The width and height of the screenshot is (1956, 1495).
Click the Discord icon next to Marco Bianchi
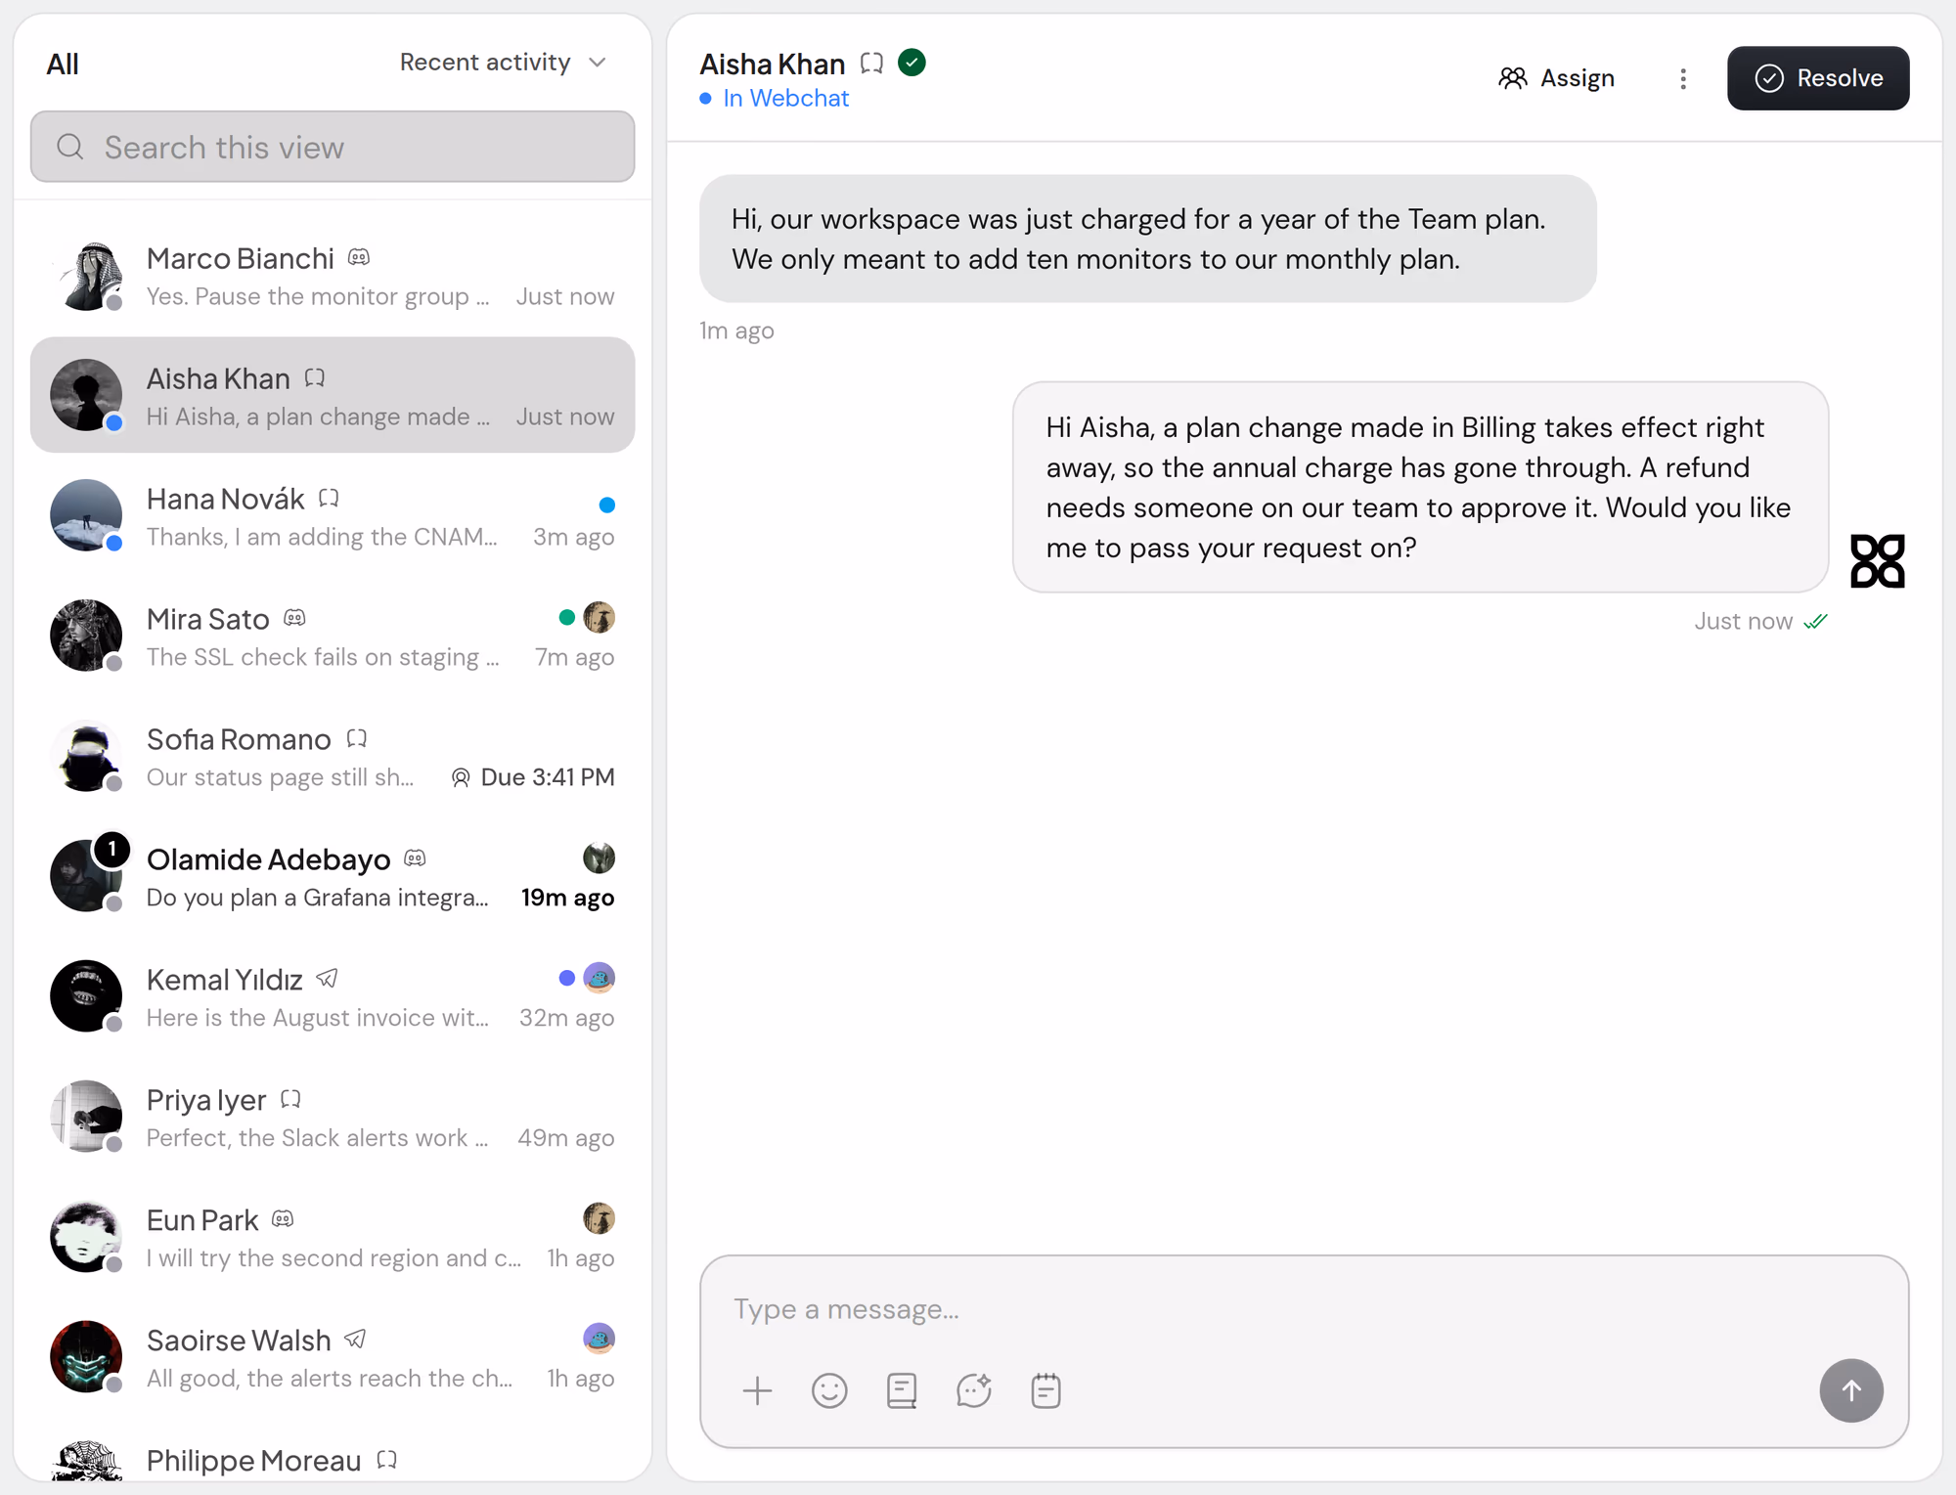[x=359, y=257]
